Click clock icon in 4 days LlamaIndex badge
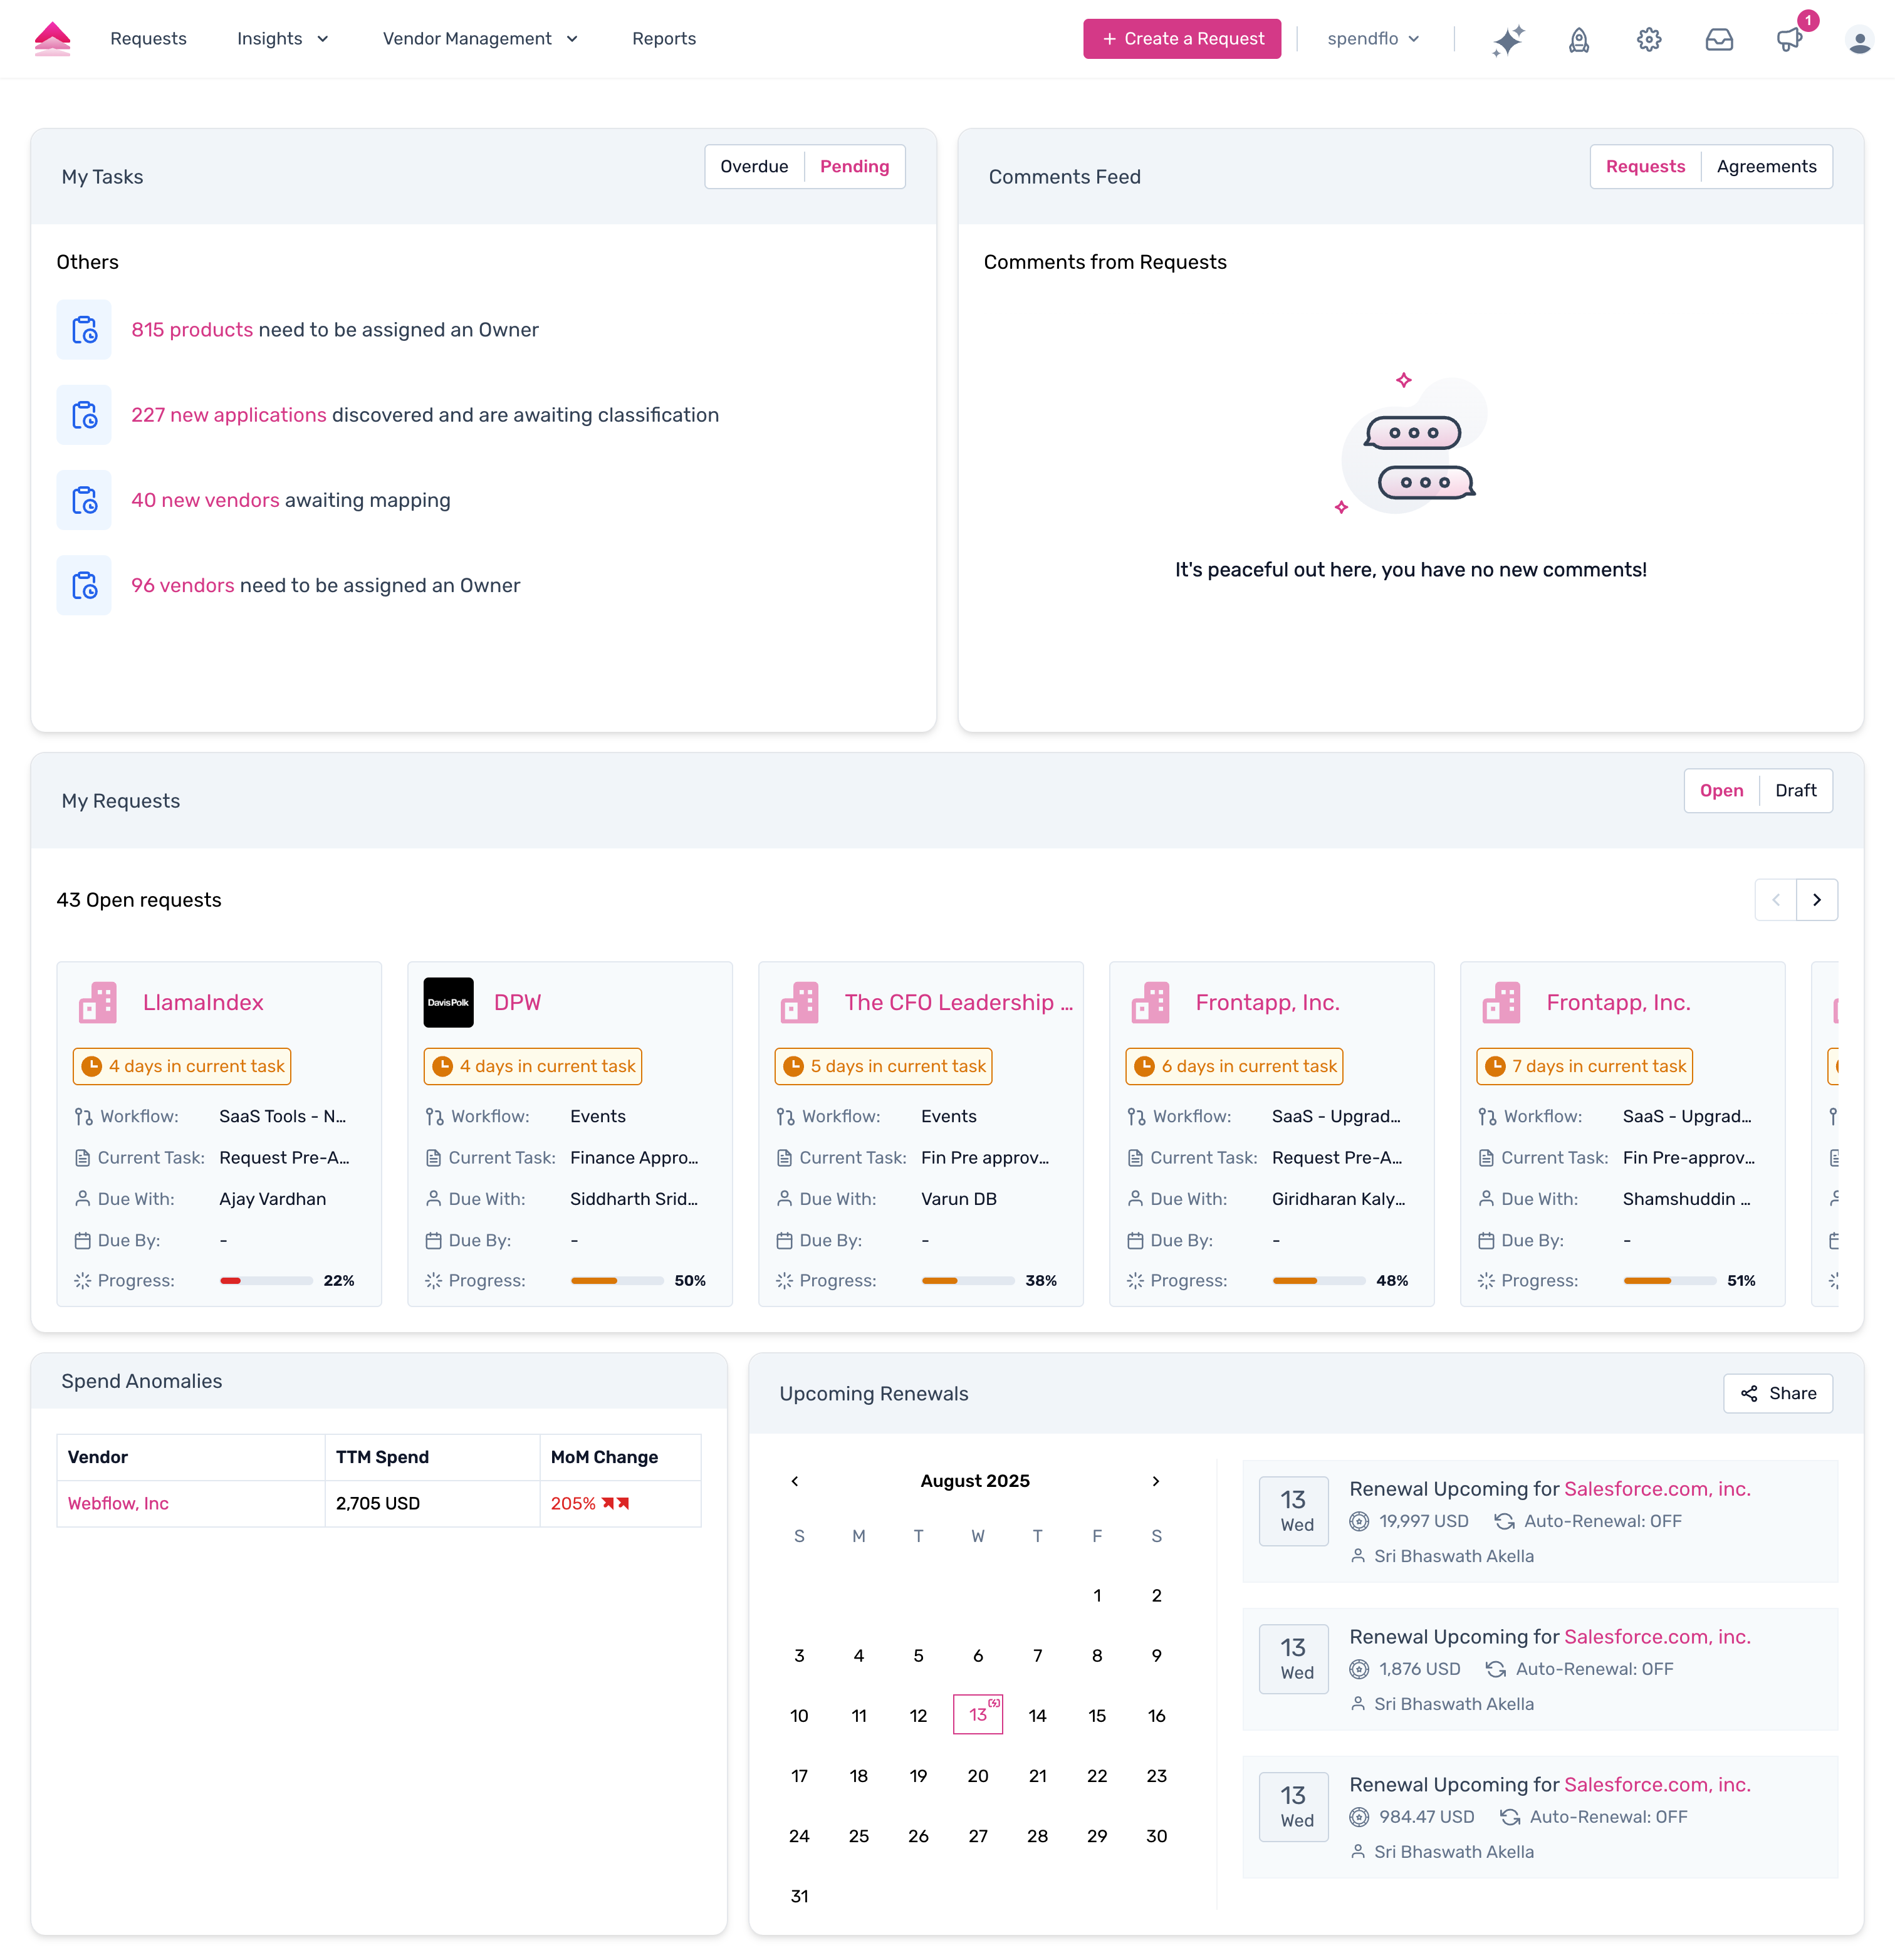 92,1067
